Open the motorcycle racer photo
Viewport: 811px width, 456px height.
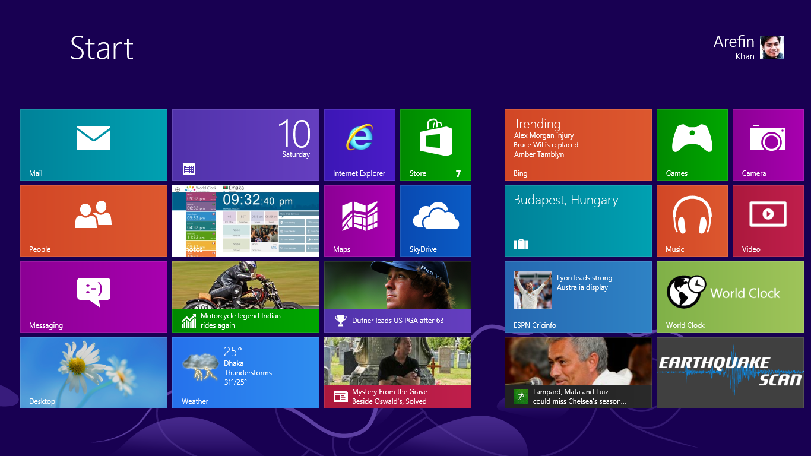point(246,285)
